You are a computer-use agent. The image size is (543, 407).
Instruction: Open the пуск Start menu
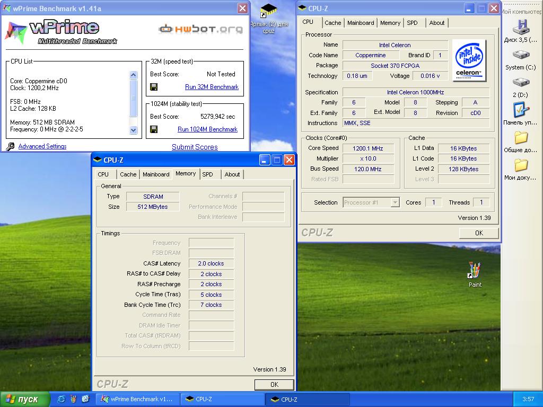(x=24, y=399)
